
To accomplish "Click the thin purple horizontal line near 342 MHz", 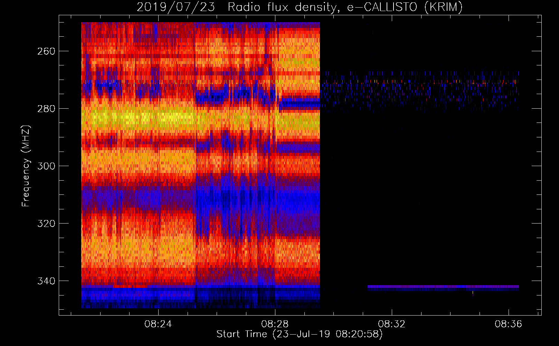I will click(x=443, y=287).
